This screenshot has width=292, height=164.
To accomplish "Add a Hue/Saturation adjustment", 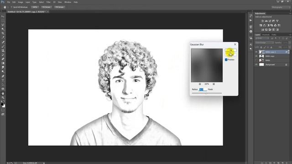I will (261, 26).
